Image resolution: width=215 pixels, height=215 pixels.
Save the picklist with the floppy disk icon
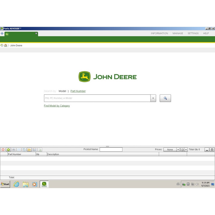coord(35,150)
